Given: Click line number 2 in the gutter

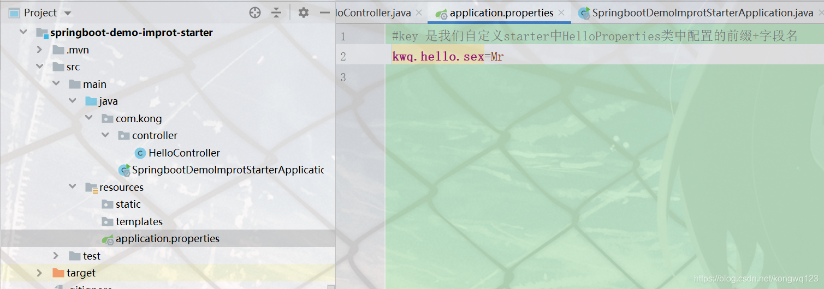Looking at the screenshot, I should pos(343,57).
